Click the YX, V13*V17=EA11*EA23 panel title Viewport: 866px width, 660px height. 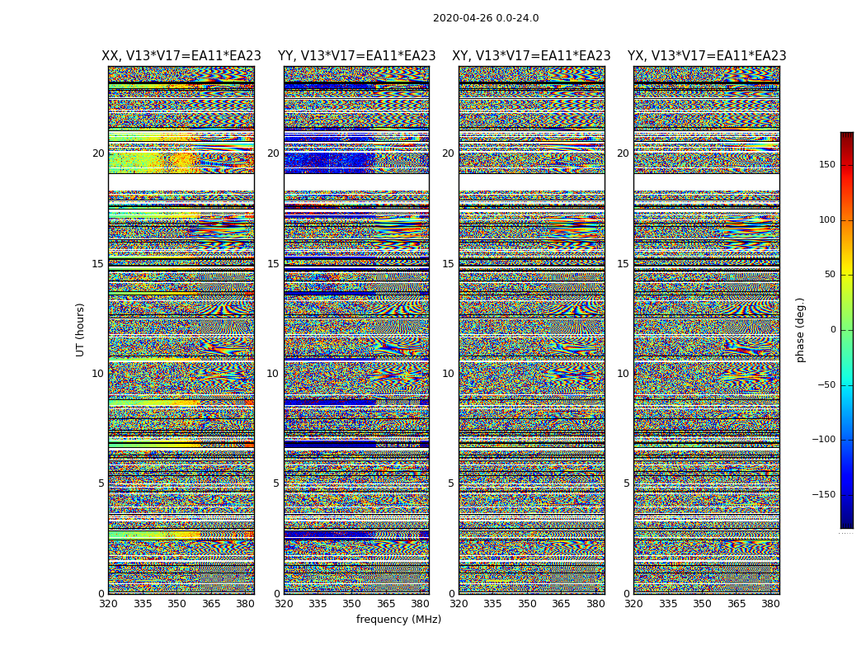(x=707, y=56)
